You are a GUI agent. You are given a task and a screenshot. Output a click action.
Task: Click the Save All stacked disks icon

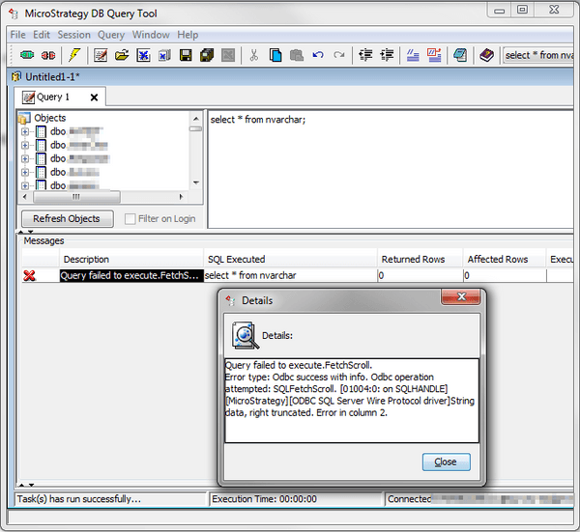(x=207, y=55)
